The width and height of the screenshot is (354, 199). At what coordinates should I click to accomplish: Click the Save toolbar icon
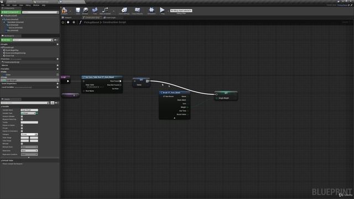point(77,10)
